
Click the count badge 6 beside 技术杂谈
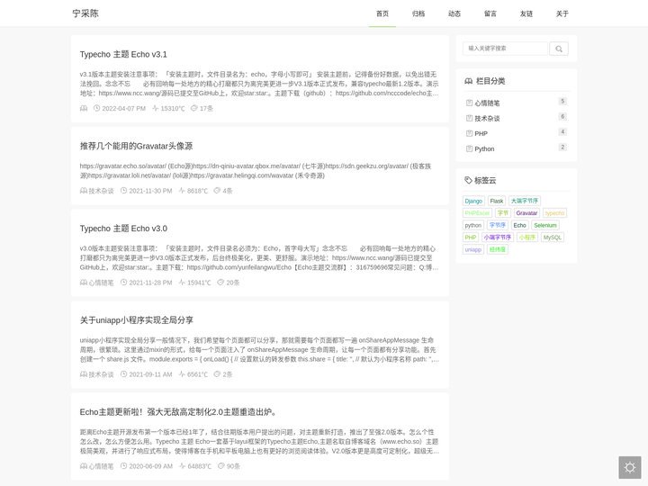[562, 116]
